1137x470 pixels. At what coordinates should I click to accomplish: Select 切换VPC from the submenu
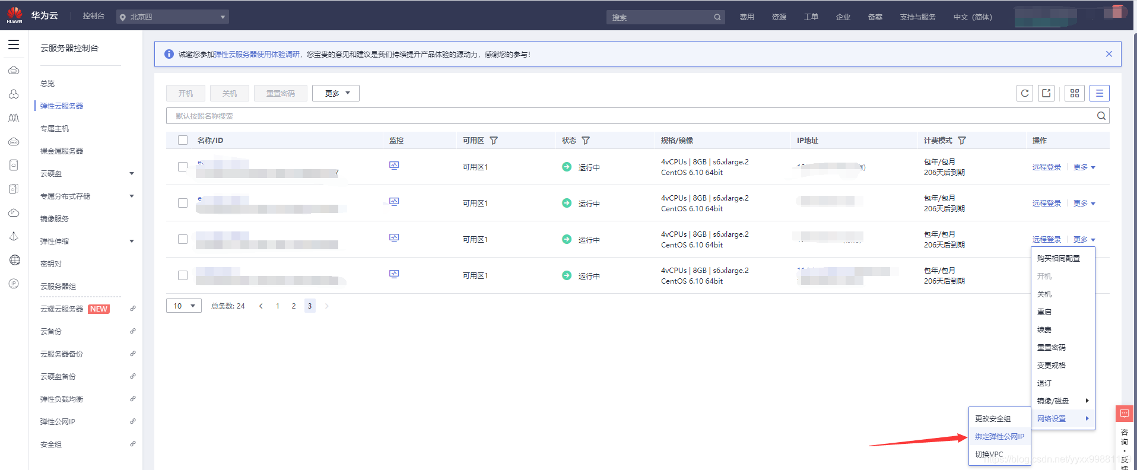(999, 455)
